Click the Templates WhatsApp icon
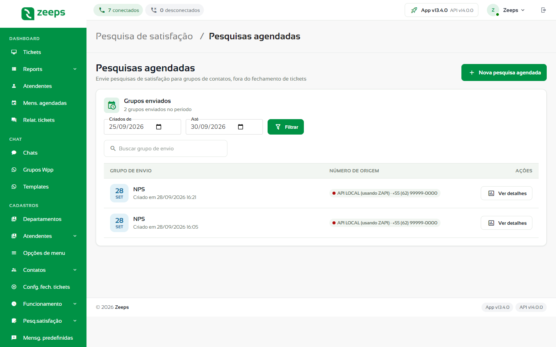556x347 pixels. (x=14, y=187)
